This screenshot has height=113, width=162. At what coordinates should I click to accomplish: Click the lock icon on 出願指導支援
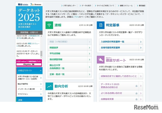click(136, 99)
